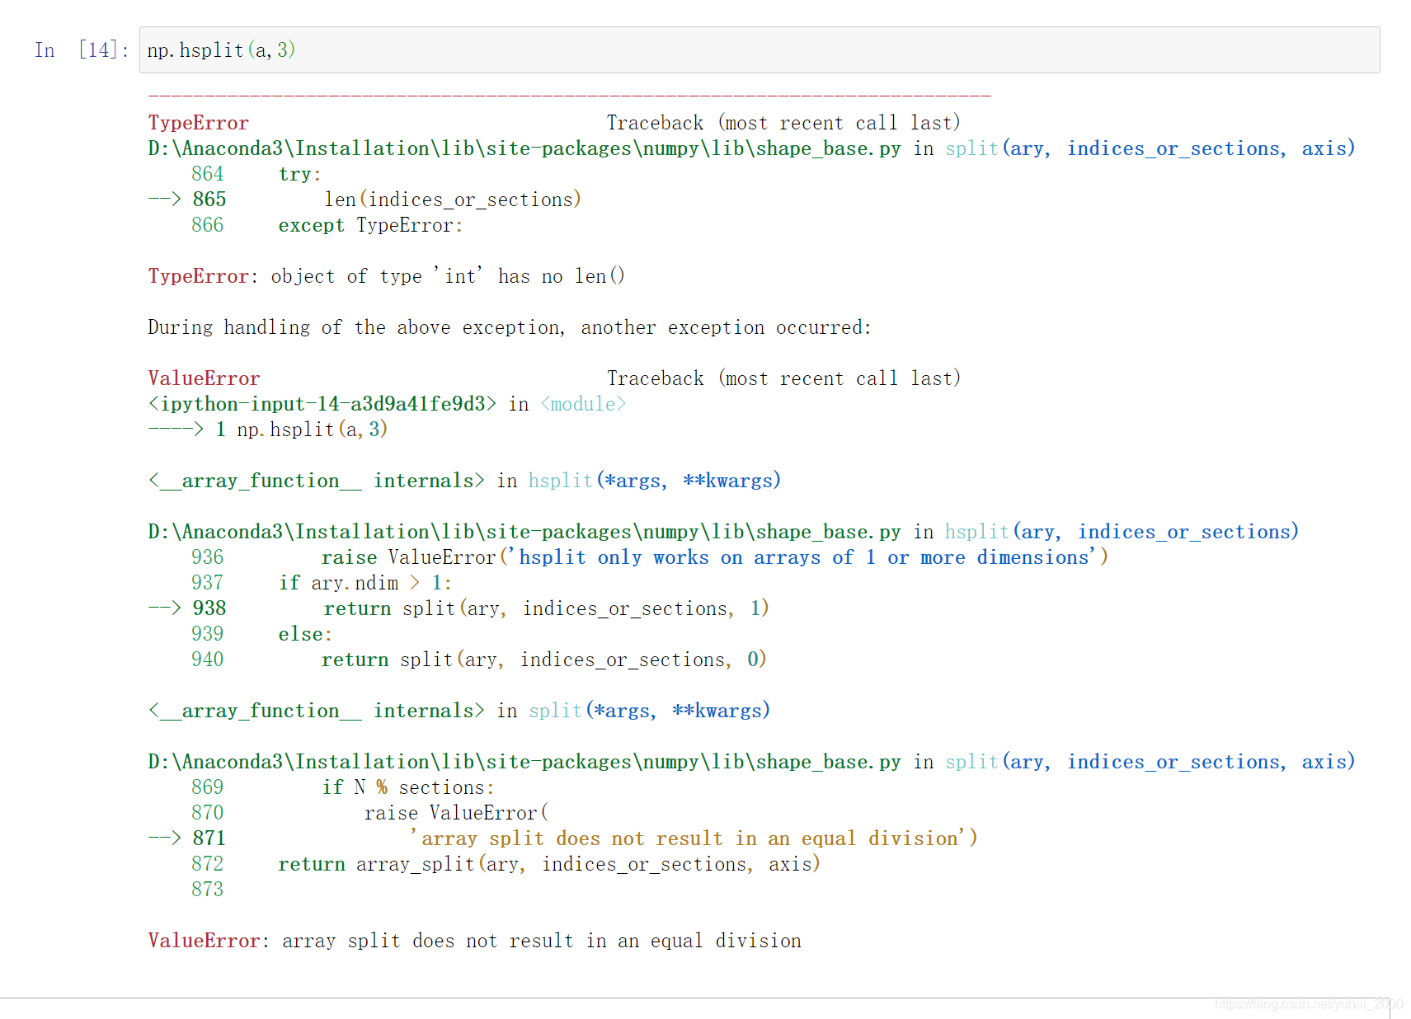Screen dimensions: 1411x1019
Task: Click the red TypeError heading at top
Action: click(198, 123)
